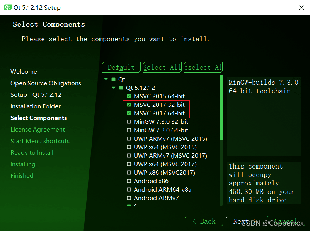This screenshot has width=310, height=231.
Task: Go Back to the previous step
Action: click(204, 221)
